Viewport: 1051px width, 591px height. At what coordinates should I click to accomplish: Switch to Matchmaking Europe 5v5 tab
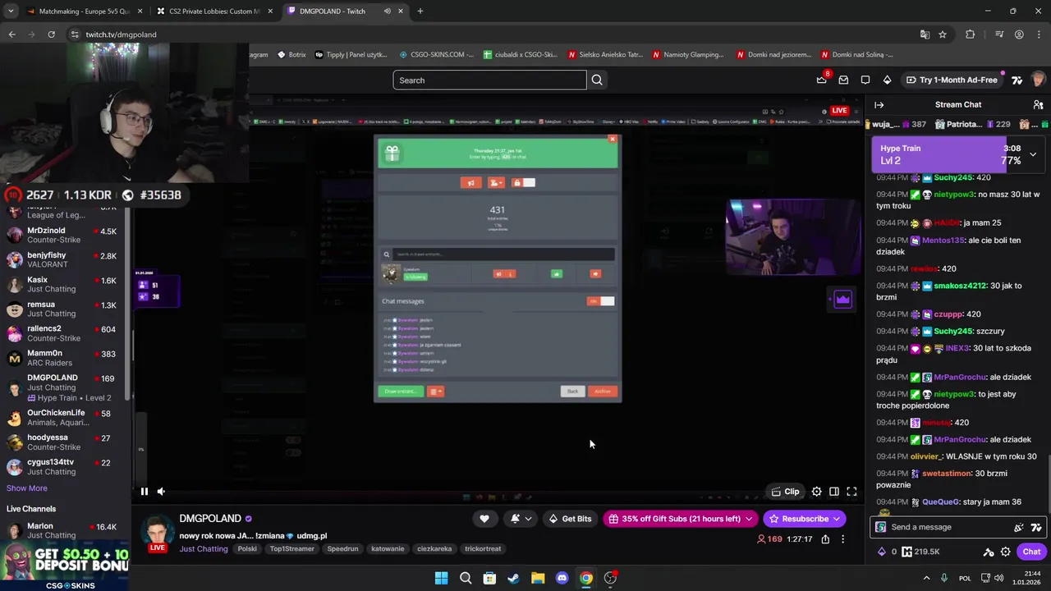(83, 11)
